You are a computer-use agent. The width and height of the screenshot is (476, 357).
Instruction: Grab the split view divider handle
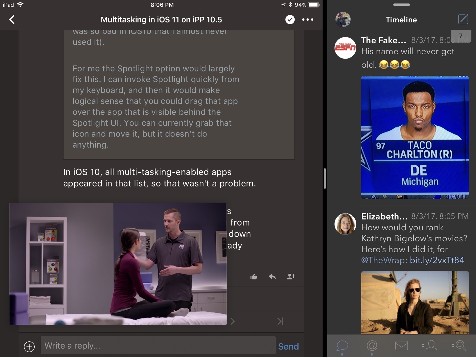[x=325, y=178]
